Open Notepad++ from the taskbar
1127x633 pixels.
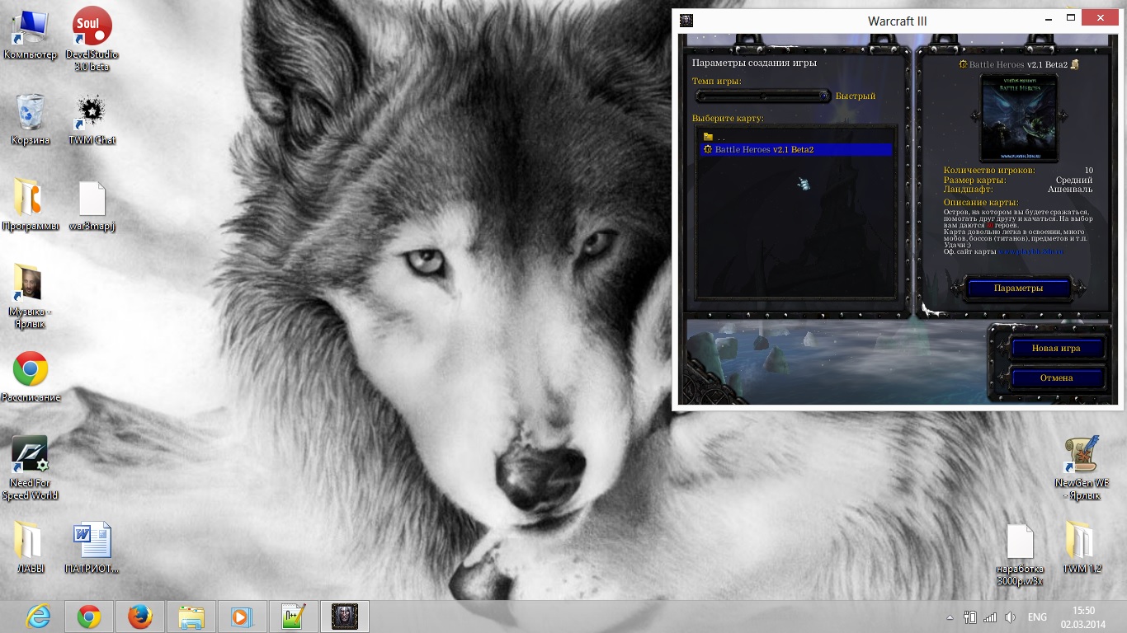[294, 617]
